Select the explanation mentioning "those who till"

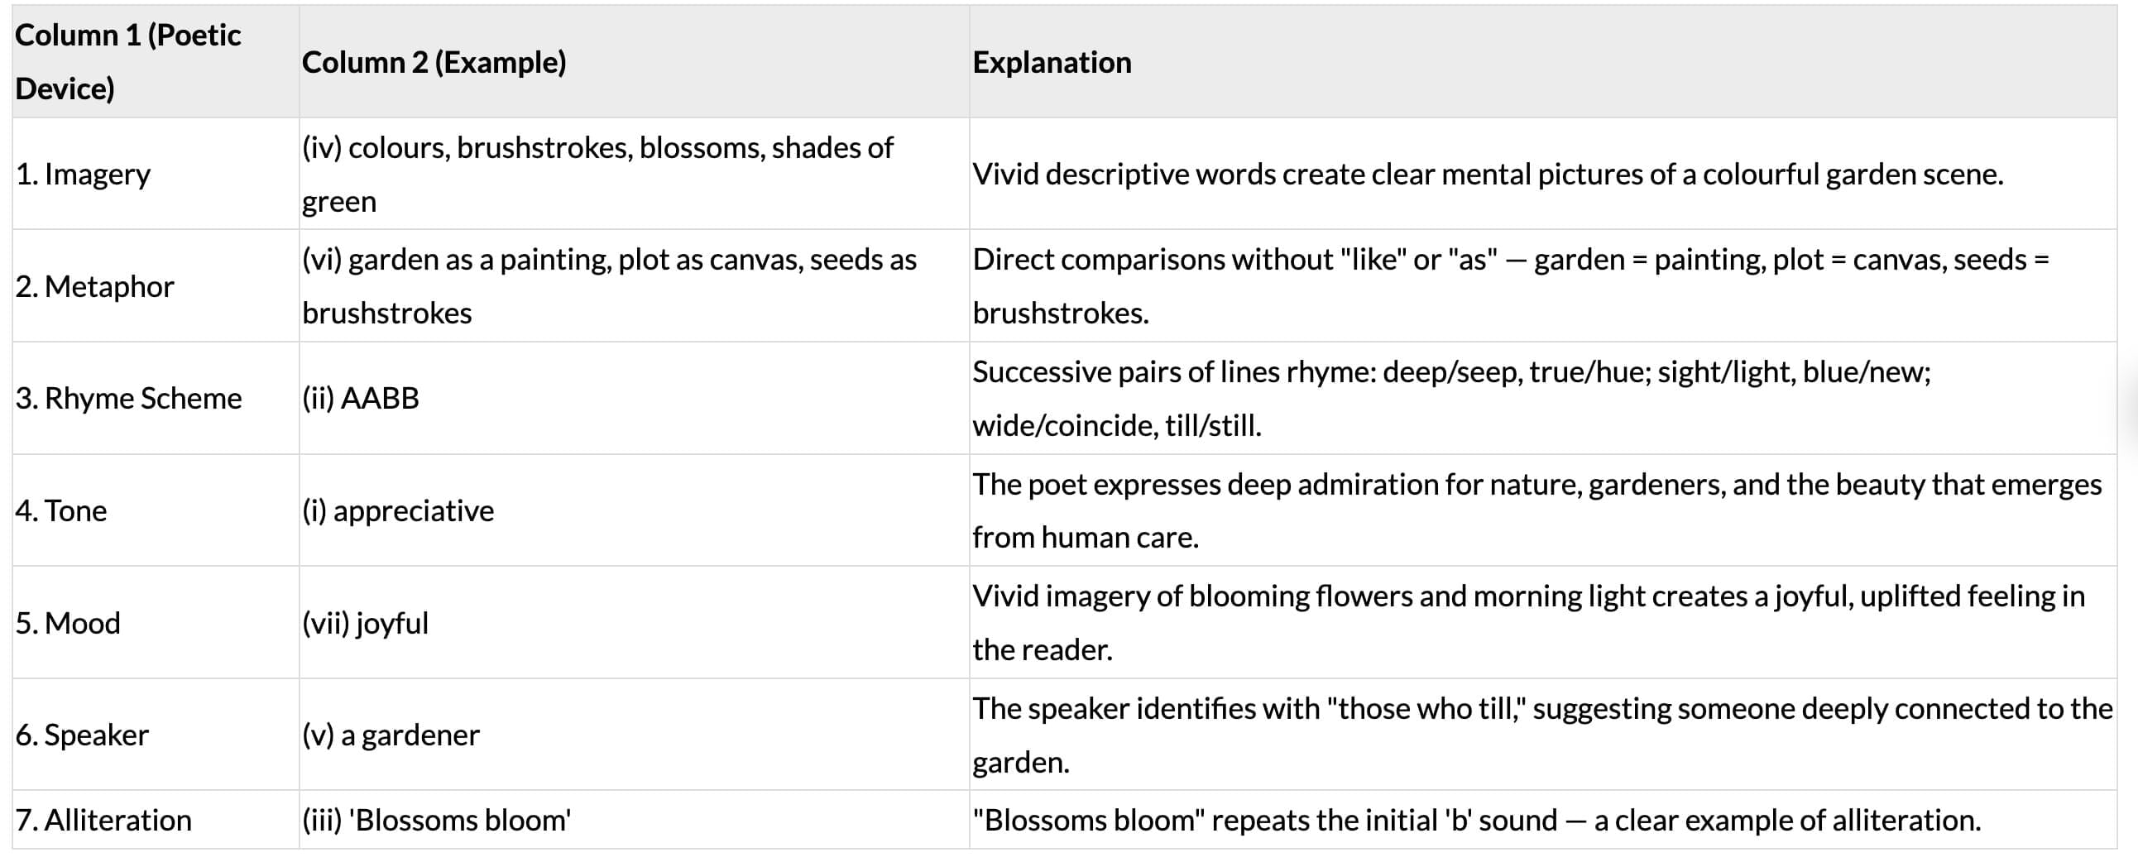pos(1542,735)
